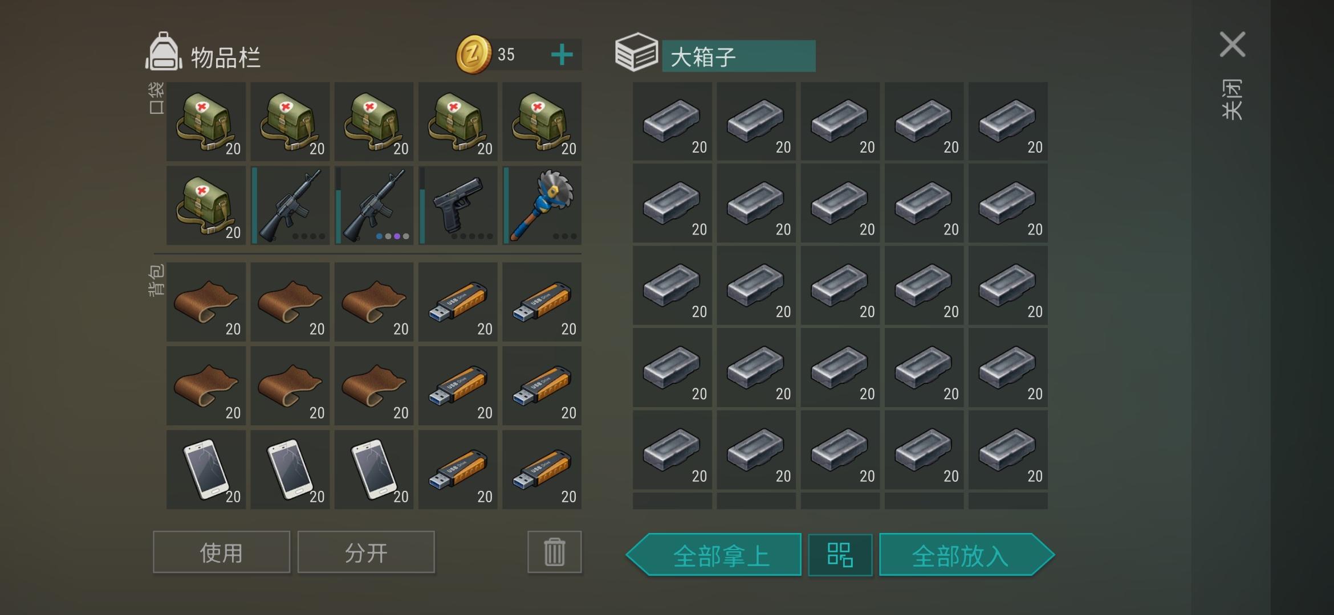Pick the rifle with colored modification dots
The height and width of the screenshot is (615, 1334).
coord(374,205)
